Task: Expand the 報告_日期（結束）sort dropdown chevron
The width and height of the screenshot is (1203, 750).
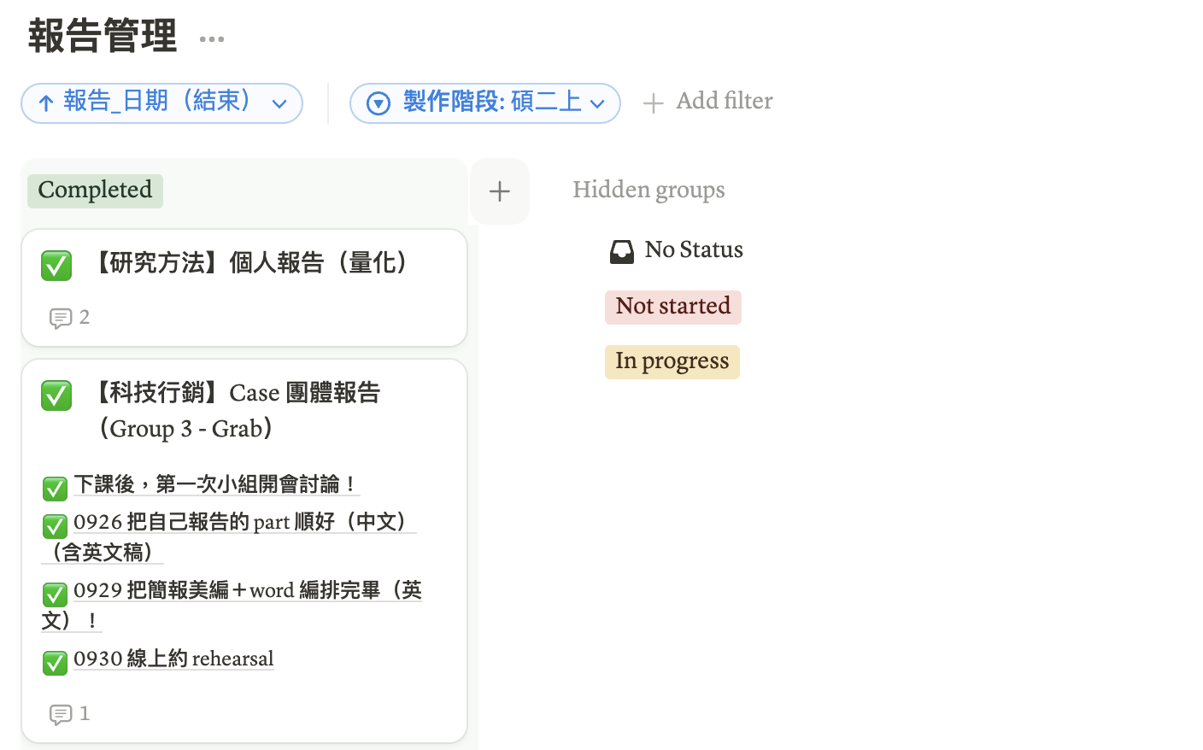Action: pyautogui.click(x=279, y=104)
